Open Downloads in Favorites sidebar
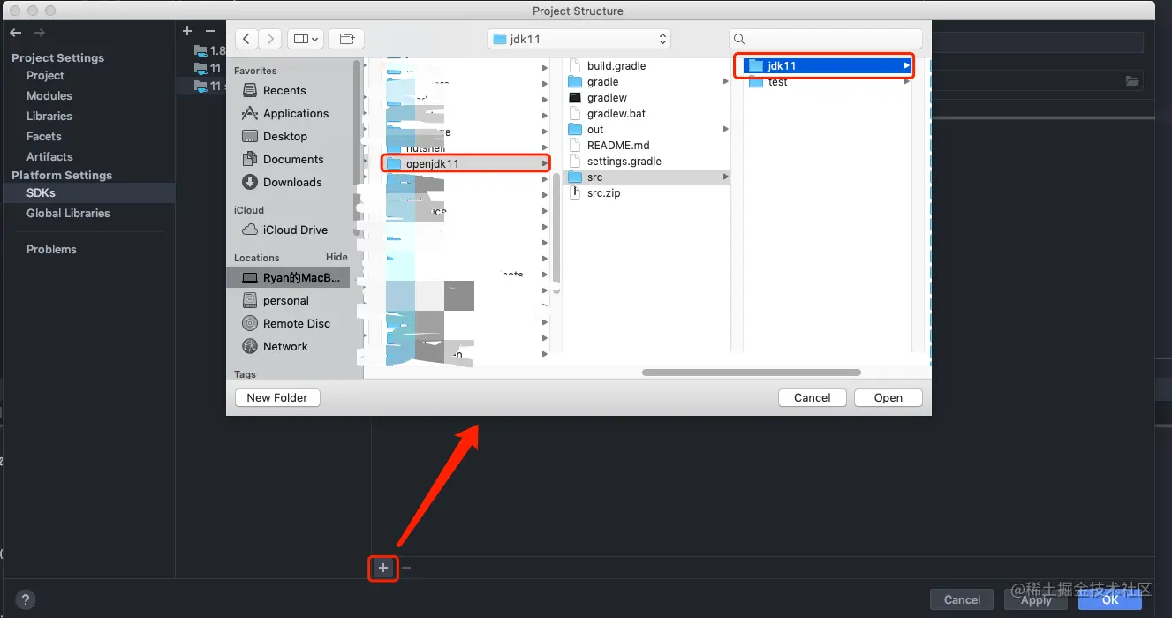The height and width of the screenshot is (618, 1172). pos(291,182)
